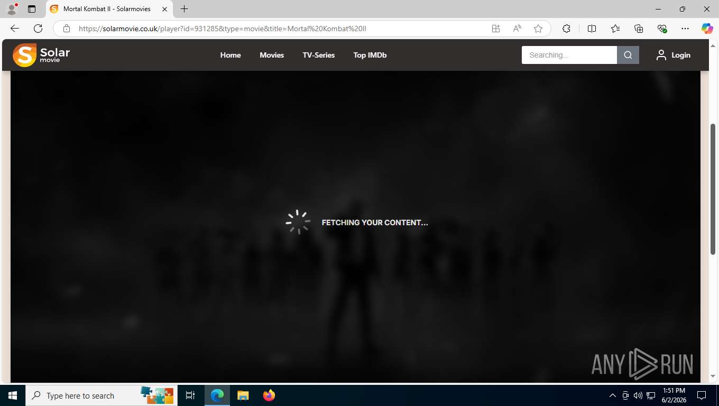Click the page vertical scrollbar thumb
719x406 pixels.
pos(713,189)
